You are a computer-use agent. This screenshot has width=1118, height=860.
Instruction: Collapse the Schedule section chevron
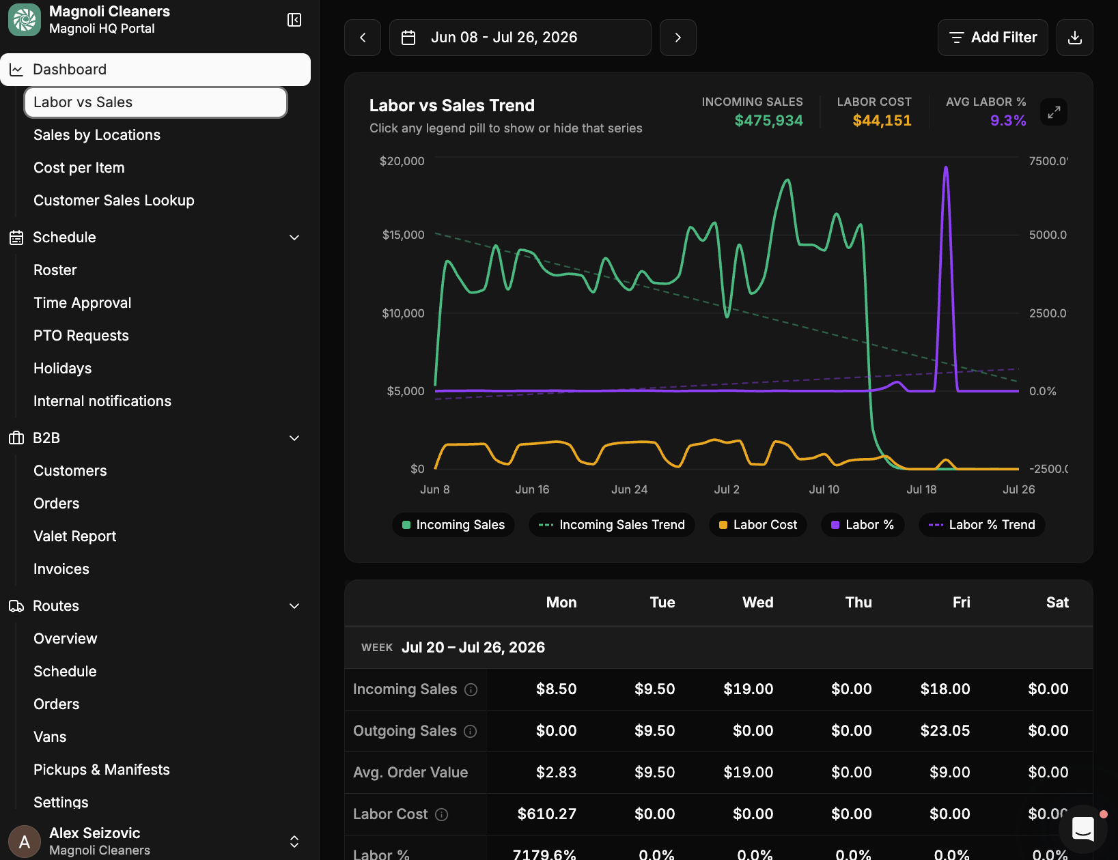294,238
